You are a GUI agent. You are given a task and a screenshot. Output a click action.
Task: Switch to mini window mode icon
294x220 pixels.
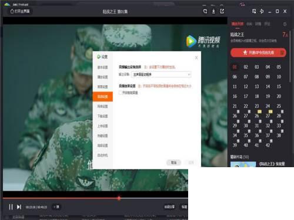[254, 11]
